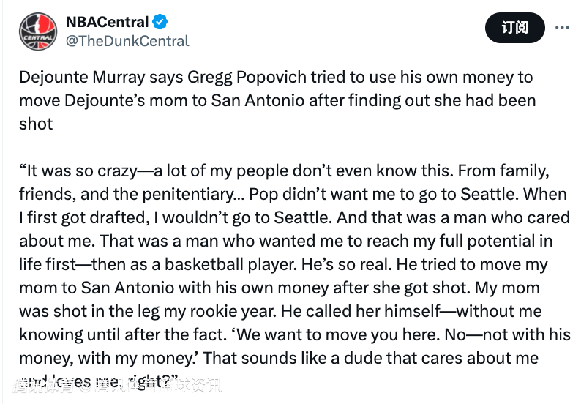This screenshot has height=404, width=581.
Task: Open the @TheDunkCentral handle link
Action: (127, 41)
